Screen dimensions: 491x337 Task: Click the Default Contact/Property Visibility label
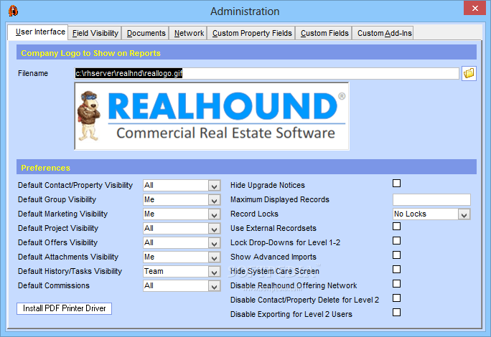[75, 185]
